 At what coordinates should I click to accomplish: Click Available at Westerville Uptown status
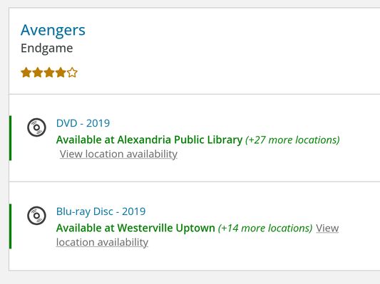(x=135, y=228)
